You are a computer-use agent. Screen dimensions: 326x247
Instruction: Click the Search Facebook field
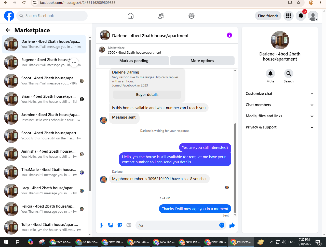pos(52,16)
